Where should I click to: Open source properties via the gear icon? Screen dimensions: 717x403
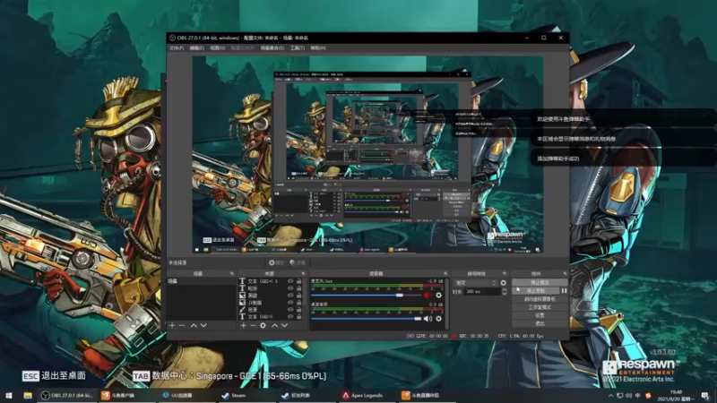263,325
